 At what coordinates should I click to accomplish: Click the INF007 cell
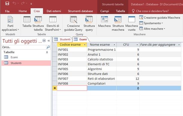[x=72, y=79]
